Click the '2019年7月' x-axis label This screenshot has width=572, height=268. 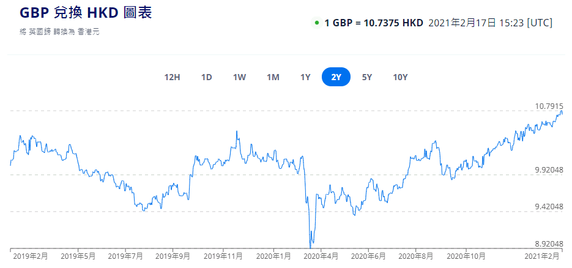point(125,256)
